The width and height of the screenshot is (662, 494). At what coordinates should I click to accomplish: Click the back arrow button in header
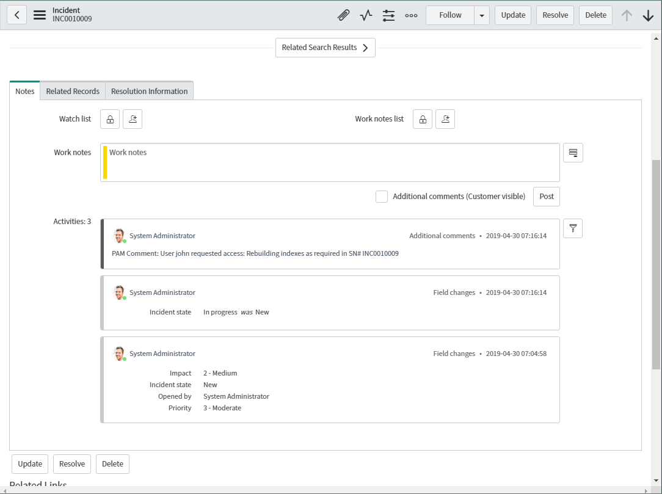click(x=16, y=15)
